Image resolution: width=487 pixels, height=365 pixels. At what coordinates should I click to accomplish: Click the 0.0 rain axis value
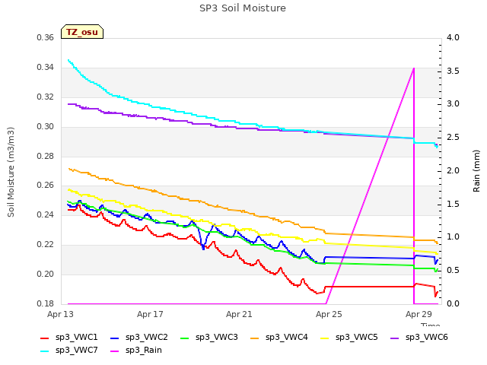[x=453, y=303]
